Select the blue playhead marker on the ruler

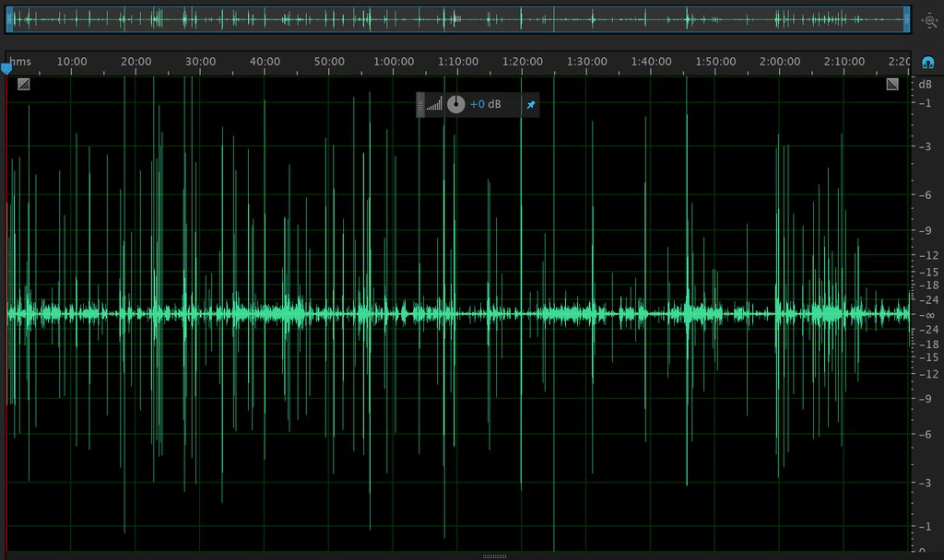(x=6, y=69)
